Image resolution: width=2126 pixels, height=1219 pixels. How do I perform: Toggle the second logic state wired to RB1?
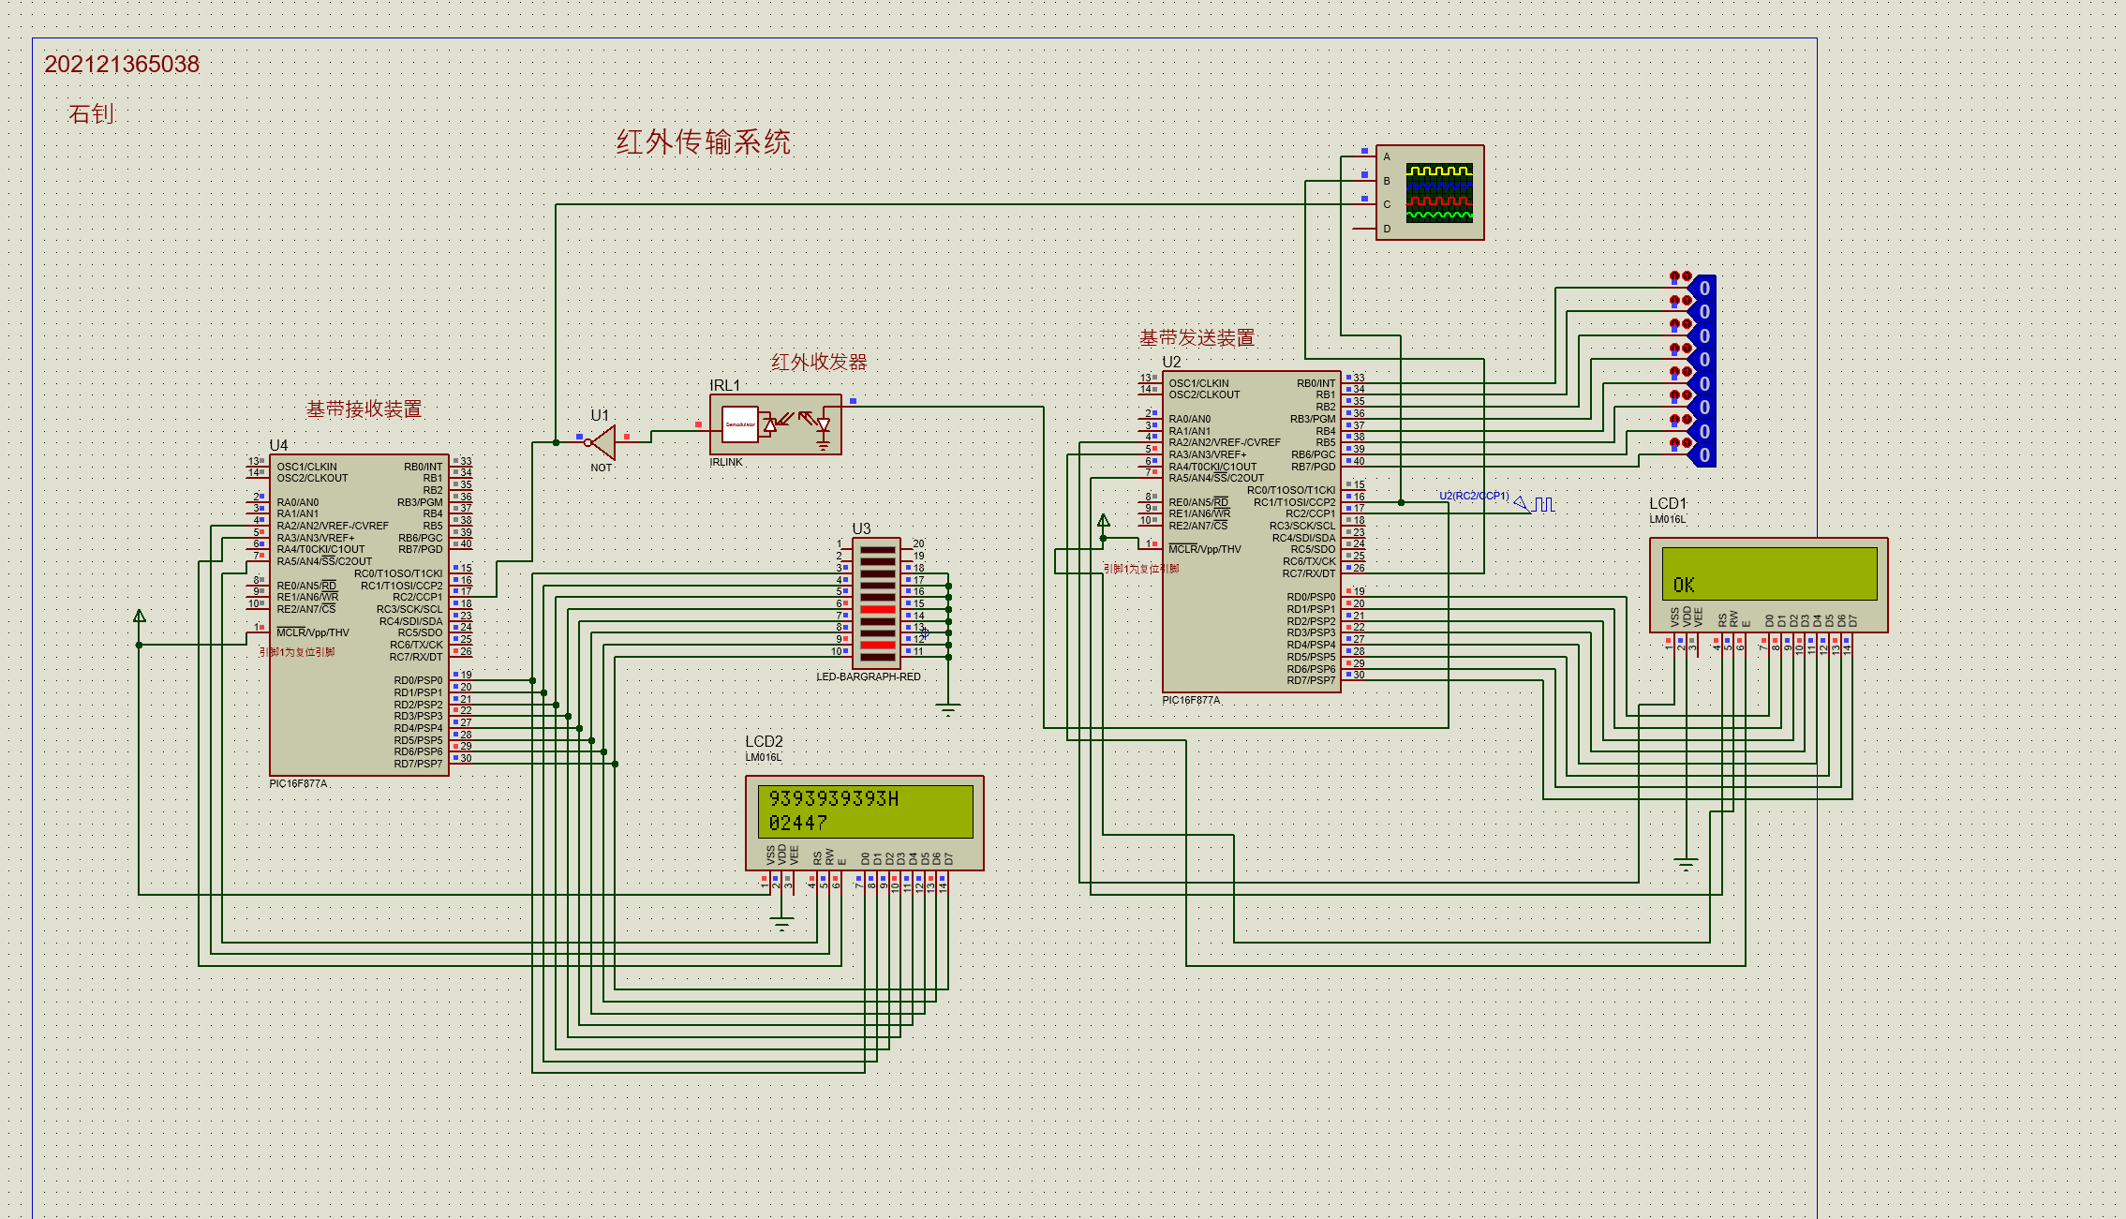1702,312
